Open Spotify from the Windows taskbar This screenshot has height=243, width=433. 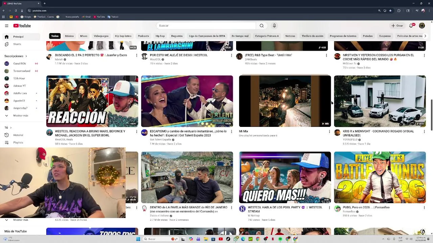280,239
